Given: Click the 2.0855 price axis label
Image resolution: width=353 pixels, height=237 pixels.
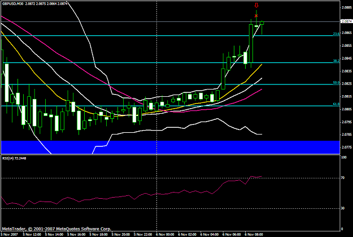Looking at the screenshot, I should tap(347, 46).
